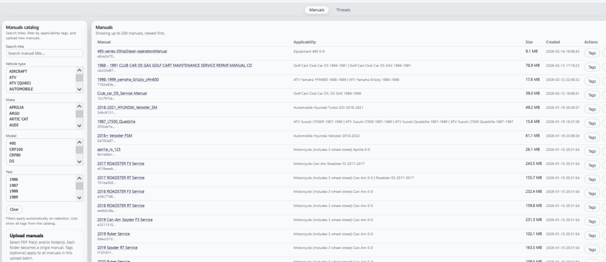Click Tags for 2017 ROADSTER F3 Service
Image resolution: width=606 pixels, height=262 pixels.
591,166
